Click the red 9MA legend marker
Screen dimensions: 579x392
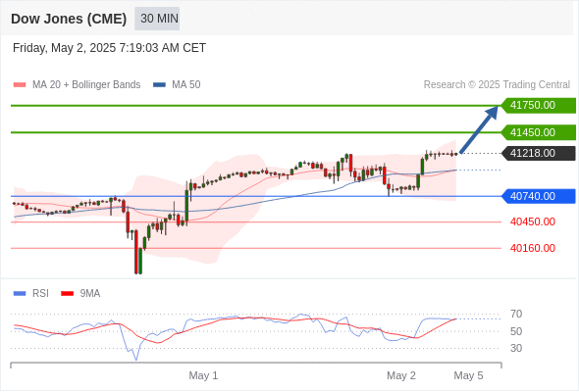point(67,294)
